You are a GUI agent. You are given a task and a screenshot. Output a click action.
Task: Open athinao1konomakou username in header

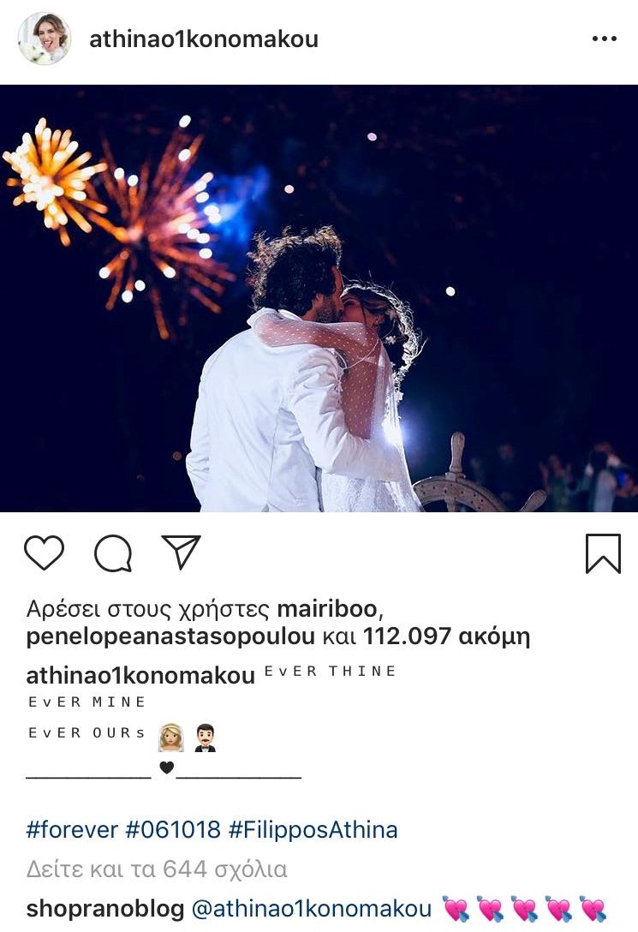click(x=204, y=39)
